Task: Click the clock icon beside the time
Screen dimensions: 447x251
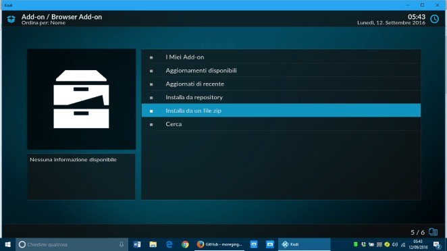Action: pyautogui.click(x=434, y=19)
